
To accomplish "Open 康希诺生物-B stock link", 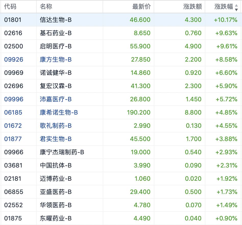I will point(59,112).
